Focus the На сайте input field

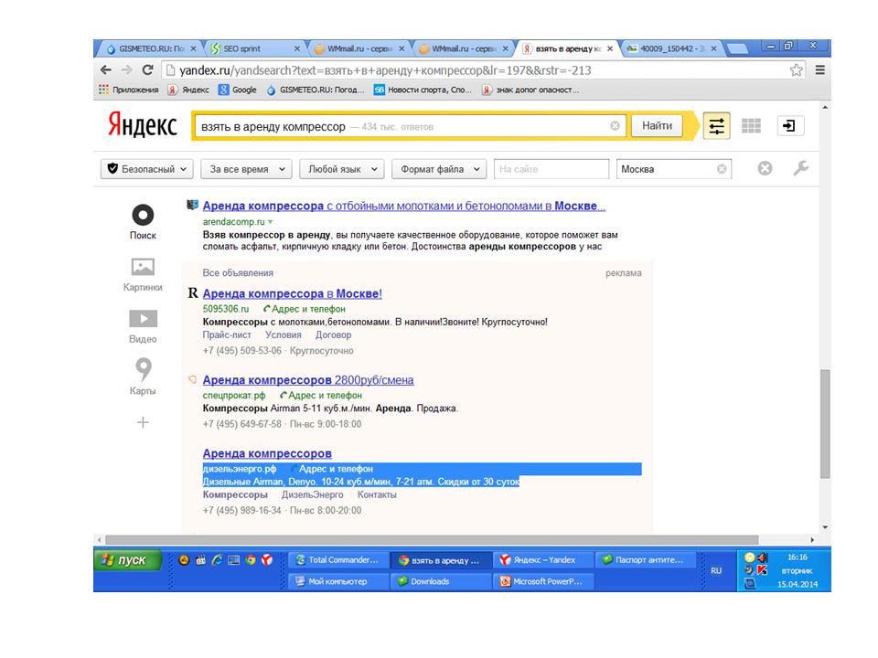pyautogui.click(x=551, y=169)
